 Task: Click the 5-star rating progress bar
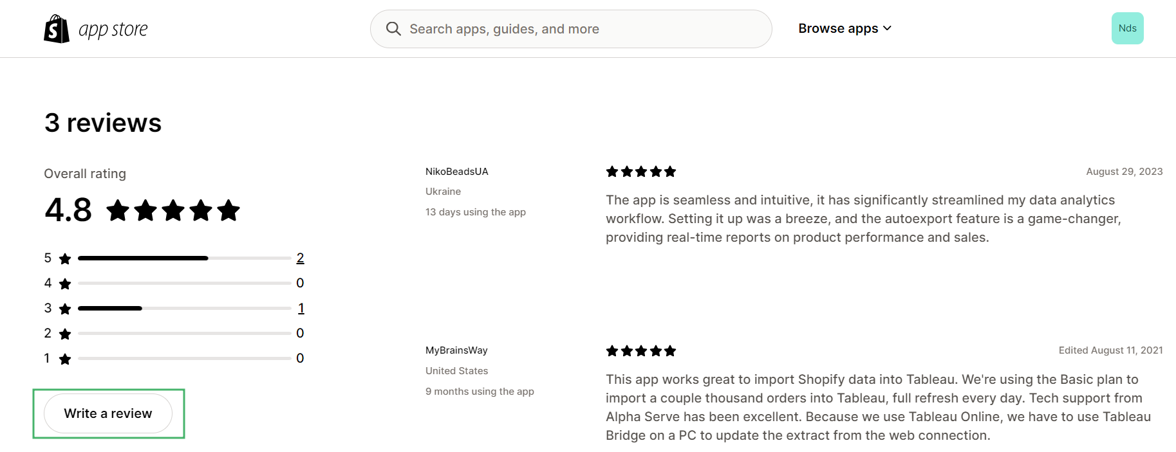(184, 258)
